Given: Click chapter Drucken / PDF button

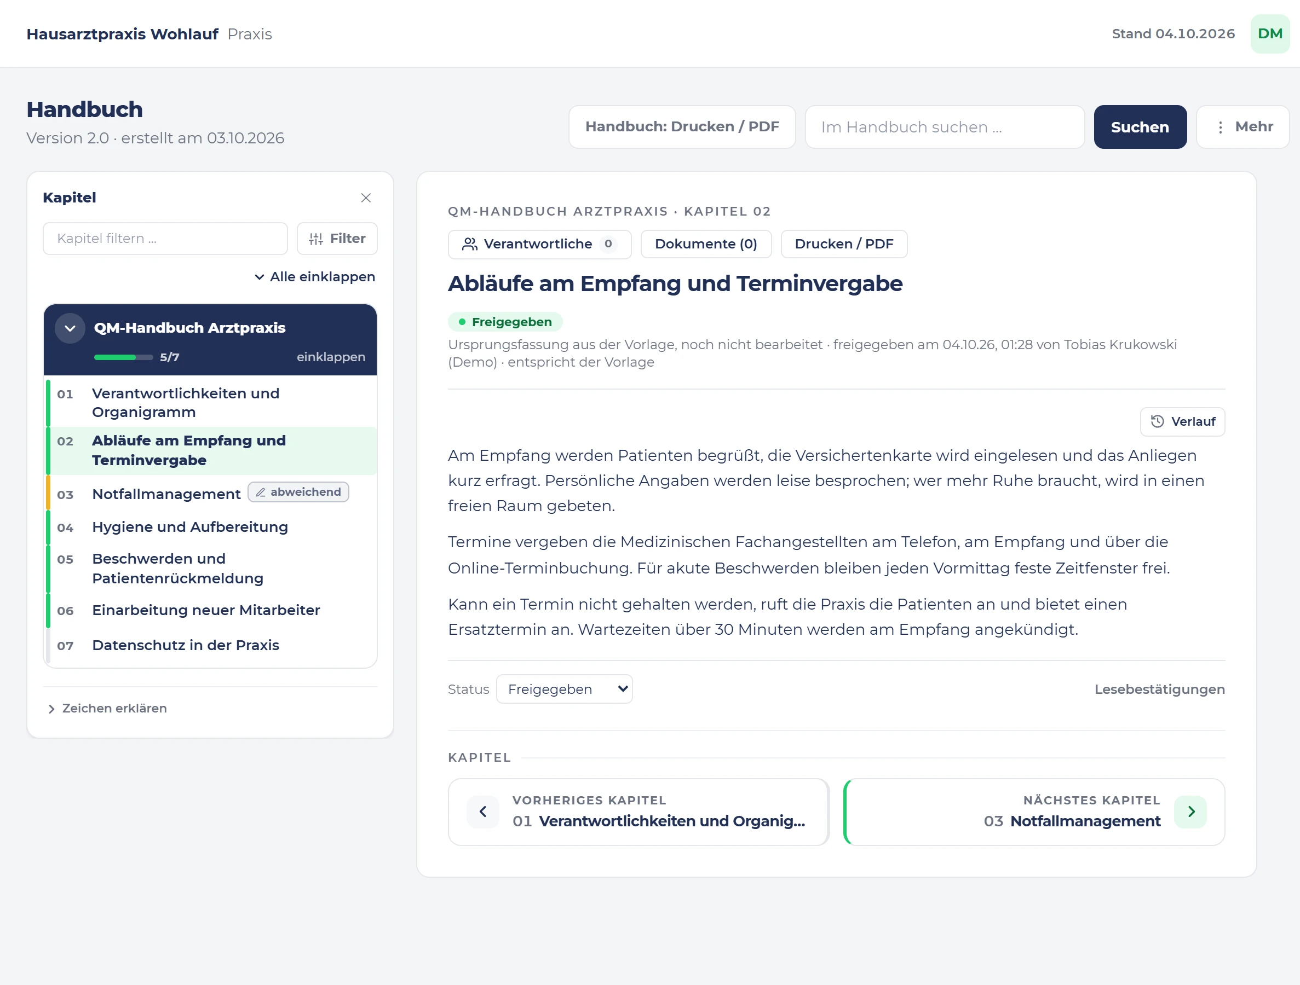Looking at the screenshot, I should pyautogui.click(x=844, y=244).
